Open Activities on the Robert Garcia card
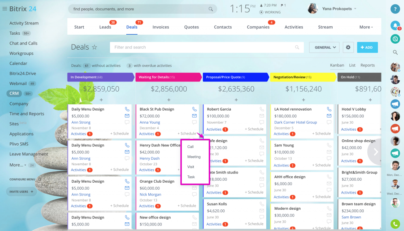The image size is (404, 231). click(214, 129)
